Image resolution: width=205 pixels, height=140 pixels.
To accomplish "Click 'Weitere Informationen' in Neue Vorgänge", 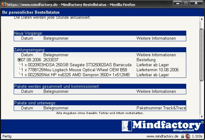I will tap(156, 38).
